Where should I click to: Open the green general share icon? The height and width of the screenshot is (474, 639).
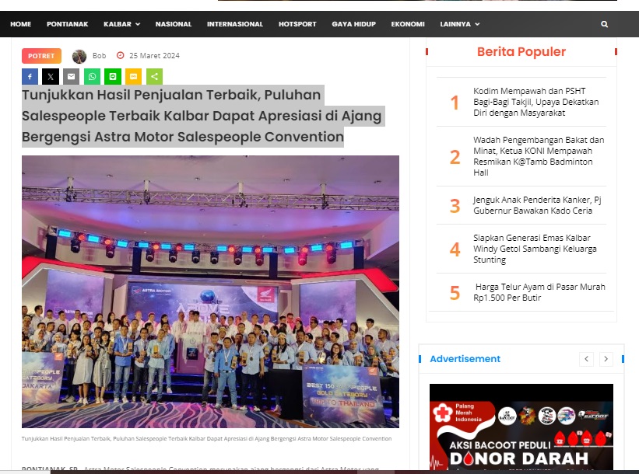154,76
